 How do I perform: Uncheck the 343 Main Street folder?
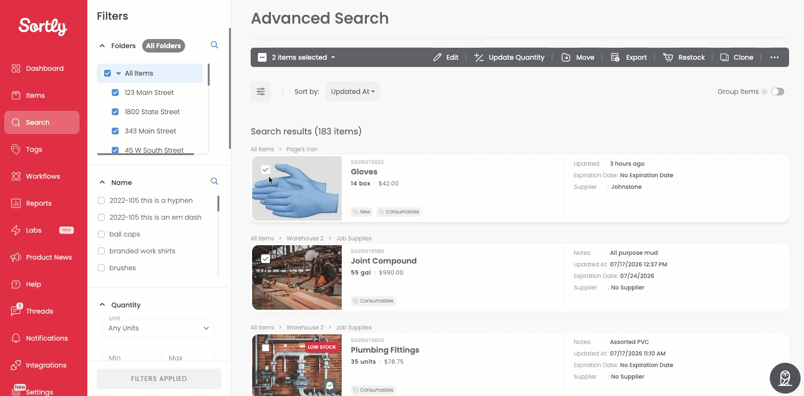[115, 131]
